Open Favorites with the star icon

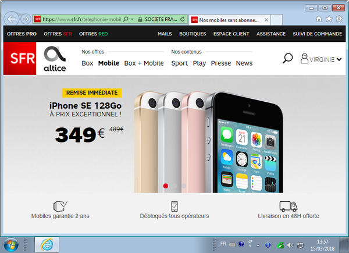click(329, 19)
